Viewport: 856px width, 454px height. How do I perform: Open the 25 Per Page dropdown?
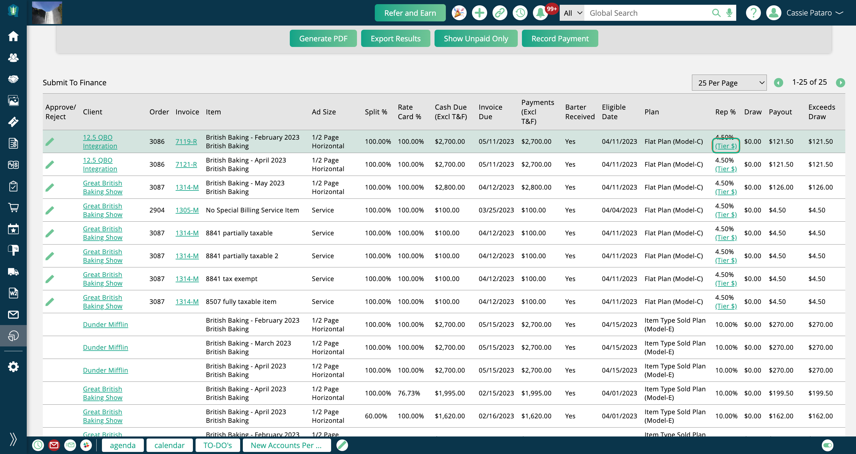point(729,83)
